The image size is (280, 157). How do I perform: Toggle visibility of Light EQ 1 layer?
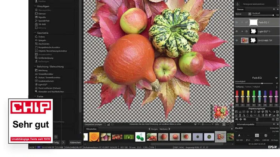click(x=237, y=31)
